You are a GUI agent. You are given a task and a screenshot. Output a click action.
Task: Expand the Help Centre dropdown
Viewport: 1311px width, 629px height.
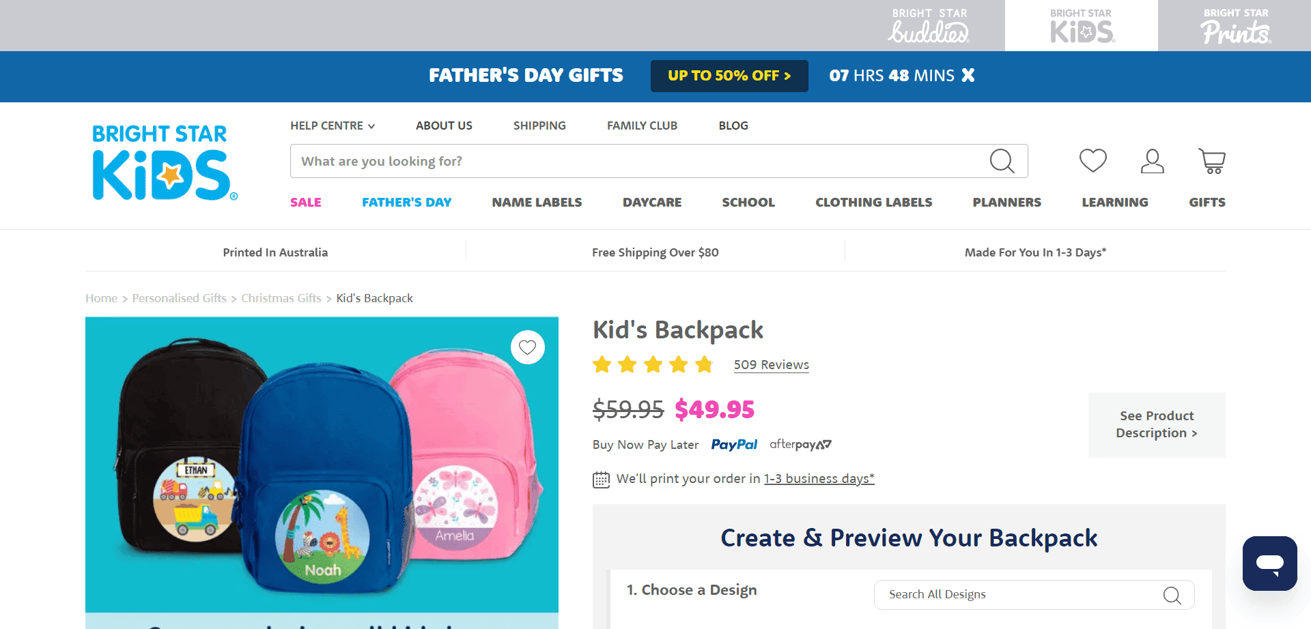[x=333, y=126]
